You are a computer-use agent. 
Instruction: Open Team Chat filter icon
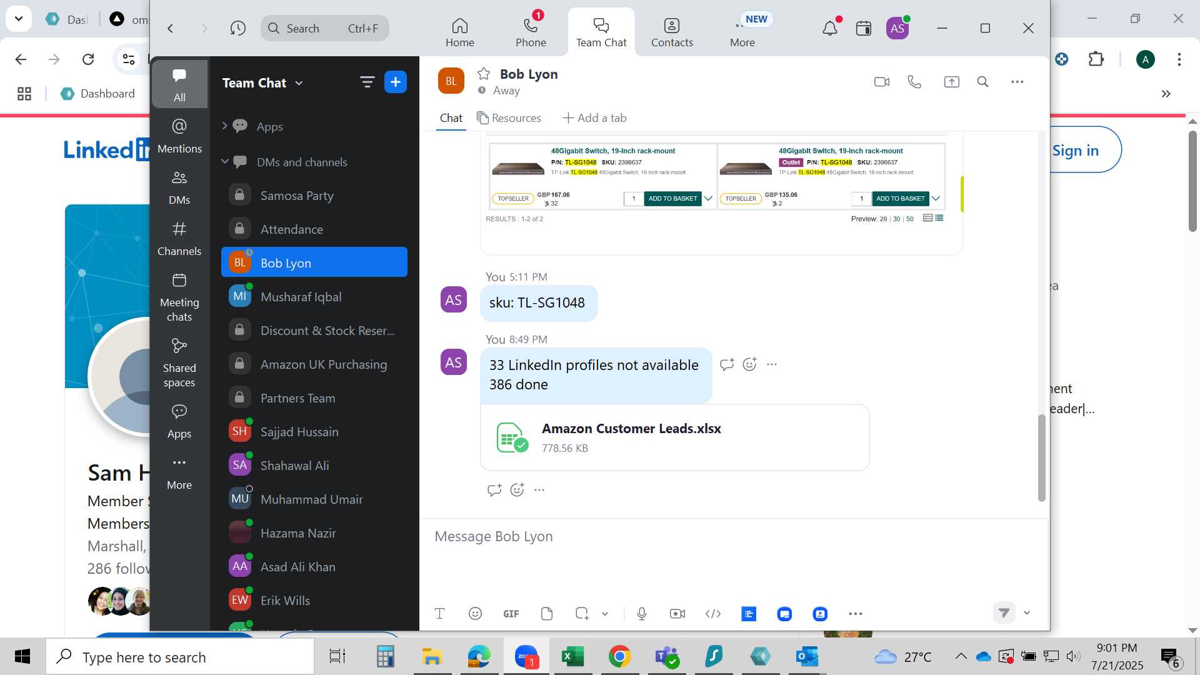pyautogui.click(x=367, y=82)
